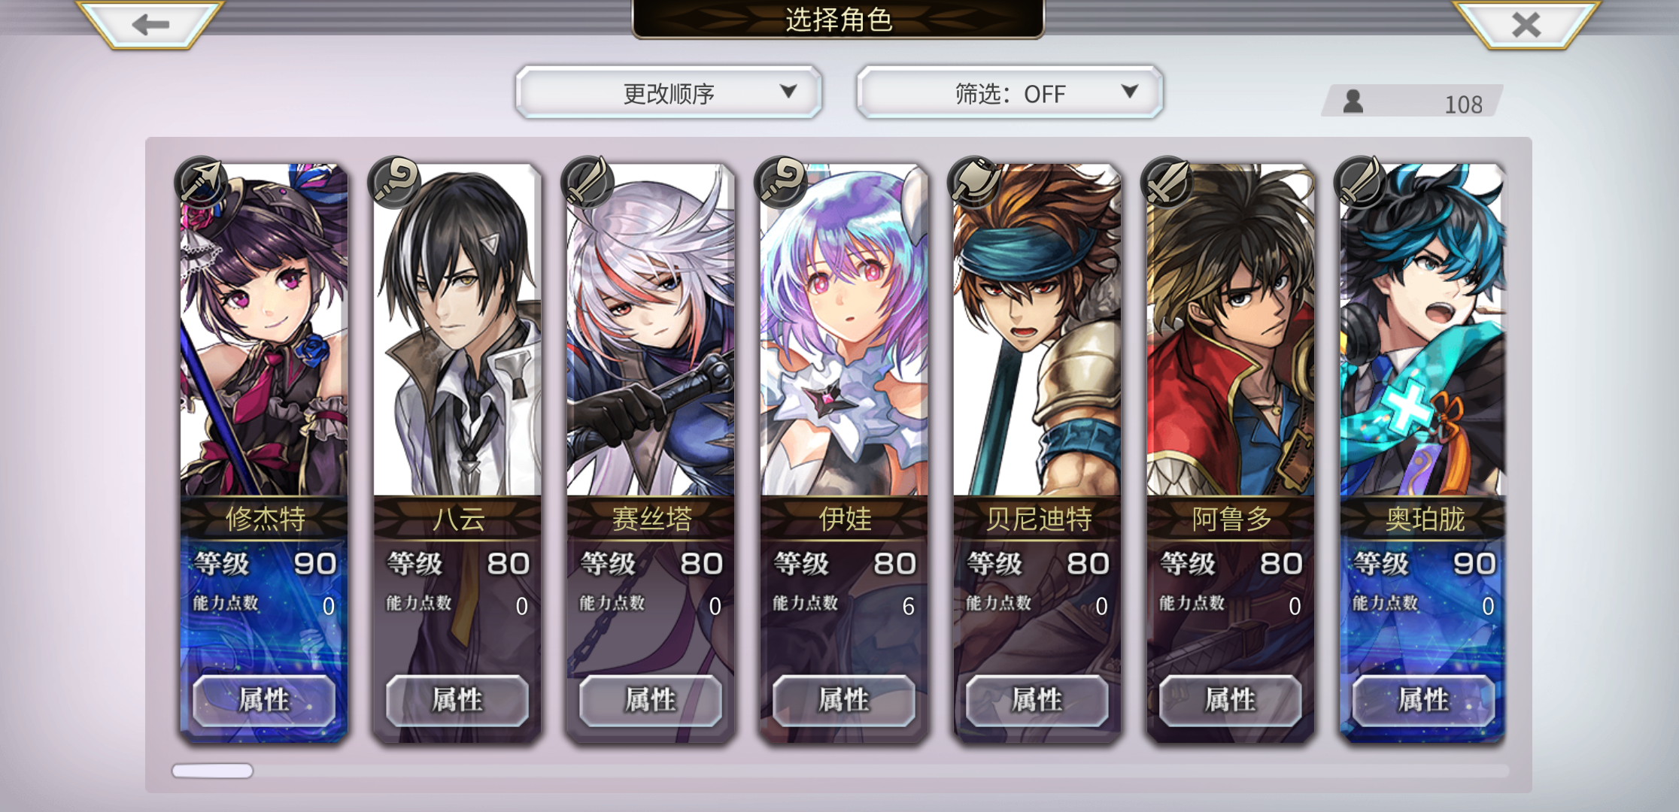Select 八云 character portrait

pyautogui.click(x=457, y=331)
